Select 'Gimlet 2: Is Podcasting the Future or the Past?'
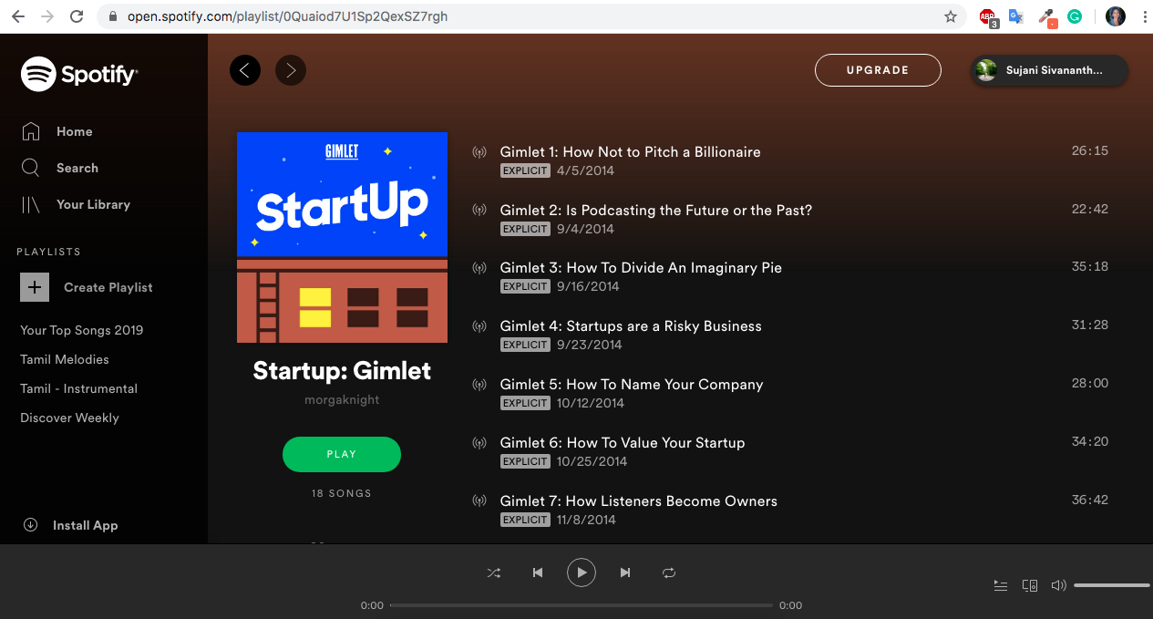The width and height of the screenshot is (1153, 619). (x=656, y=210)
